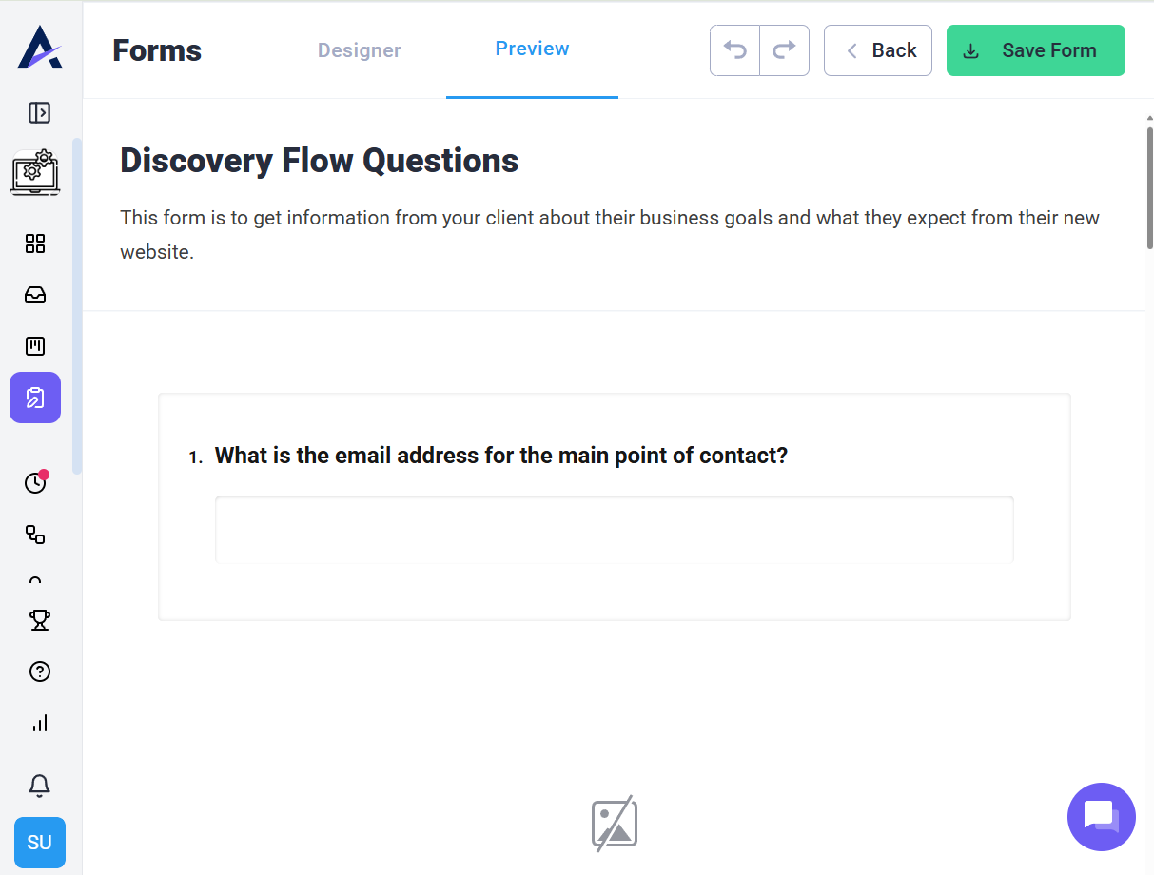Open the SU user avatar menu

point(40,843)
